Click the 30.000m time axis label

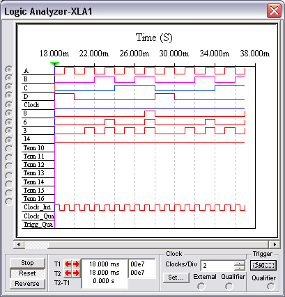pyautogui.click(x=174, y=54)
